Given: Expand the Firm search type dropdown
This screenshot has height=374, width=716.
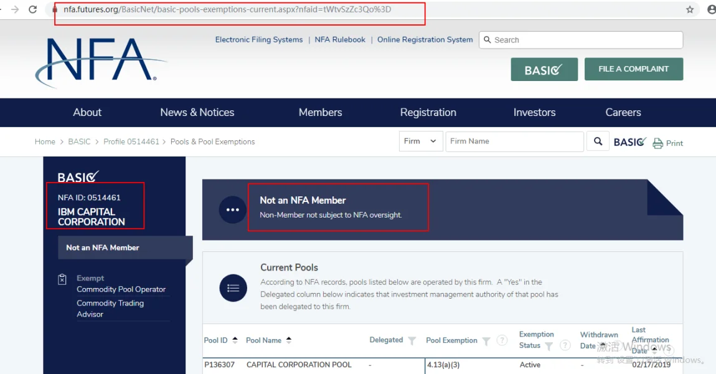Looking at the screenshot, I should pyautogui.click(x=421, y=141).
